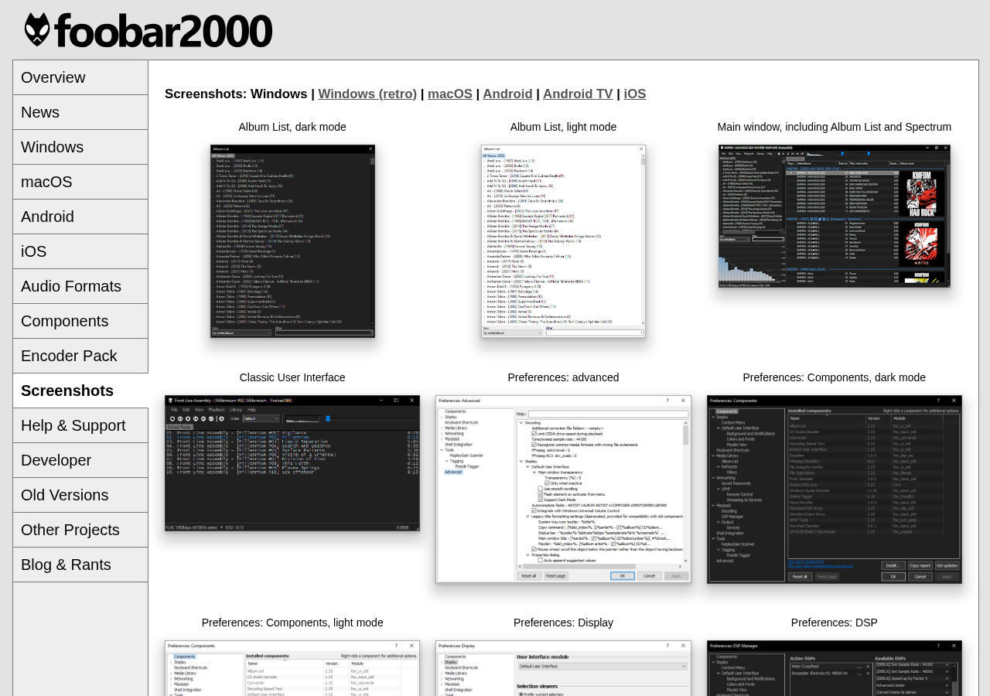The image size is (990, 696).
Task: Click the "Album List, dark mode" caption
Action: [x=292, y=127]
